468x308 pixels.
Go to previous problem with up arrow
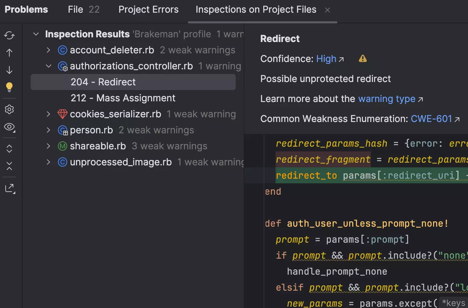click(x=9, y=53)
